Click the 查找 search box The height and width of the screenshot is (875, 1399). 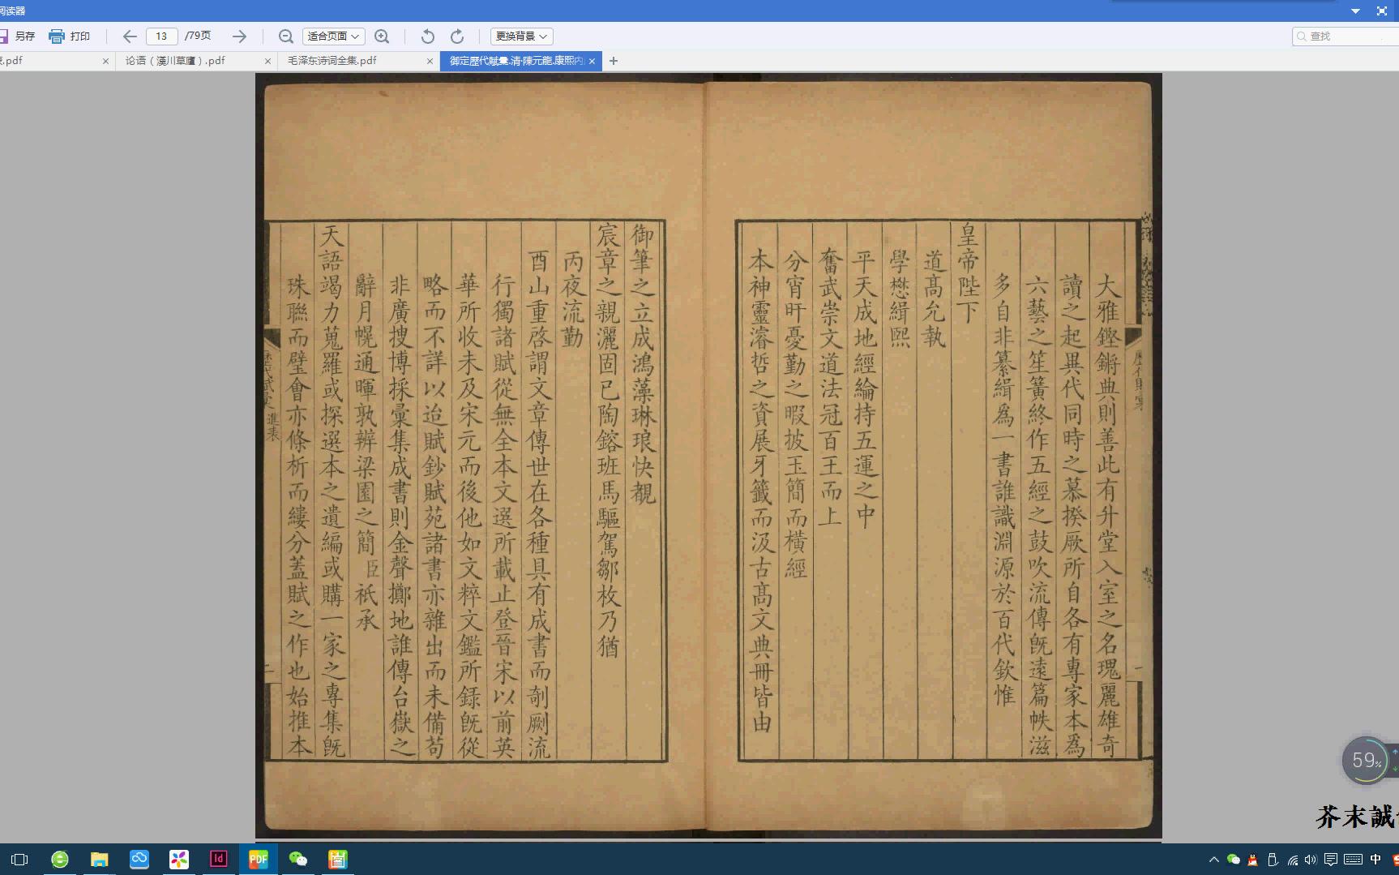tap(1346, 36)
